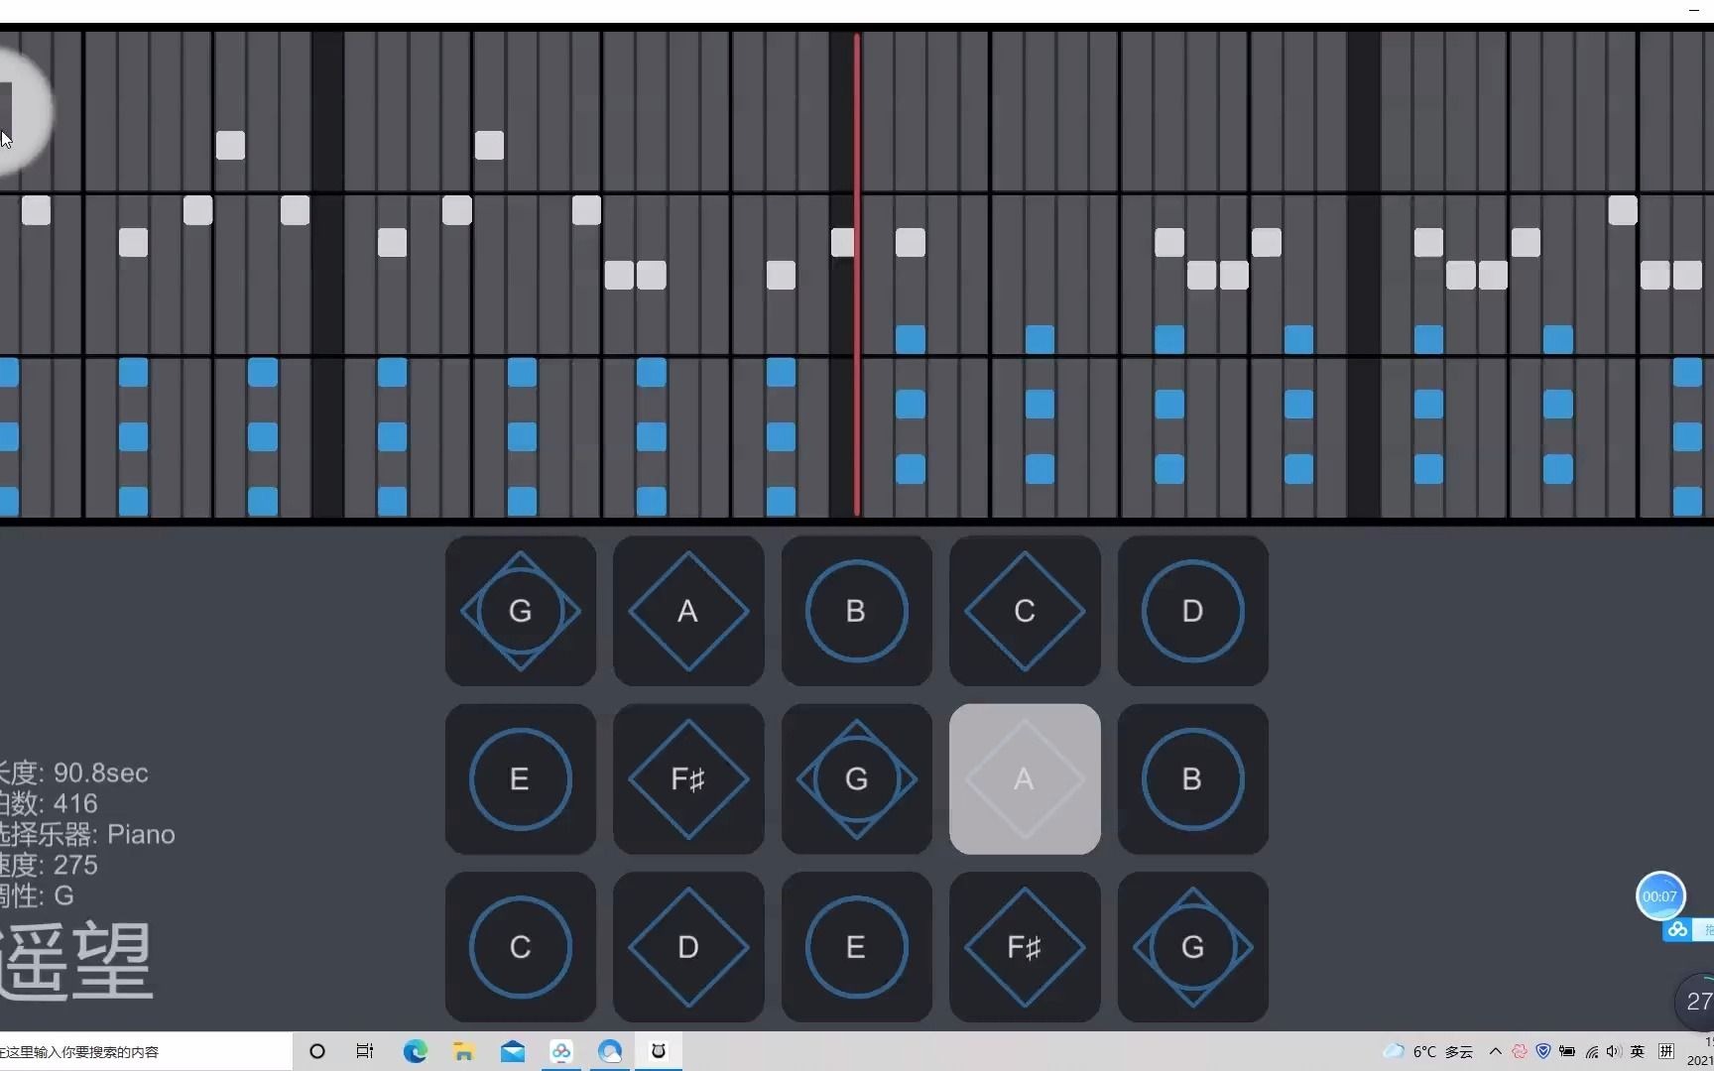
Task: Click the round floating widget showing 27
Action: tap(1695, 1002)
